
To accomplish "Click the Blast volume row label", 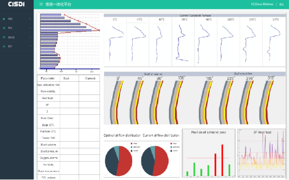I will click(x=48, y=145).
